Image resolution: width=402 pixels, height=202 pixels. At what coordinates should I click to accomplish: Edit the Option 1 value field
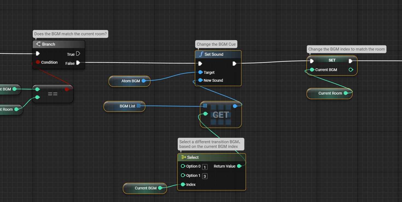click(x=205, y=176)
